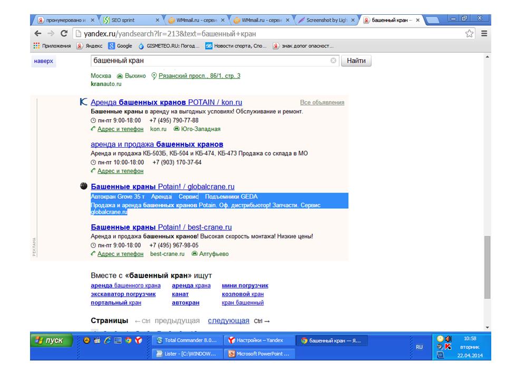This screenshot has width=506, height=380.
Task: Click the Найти search button
Action: coord(356,60)
